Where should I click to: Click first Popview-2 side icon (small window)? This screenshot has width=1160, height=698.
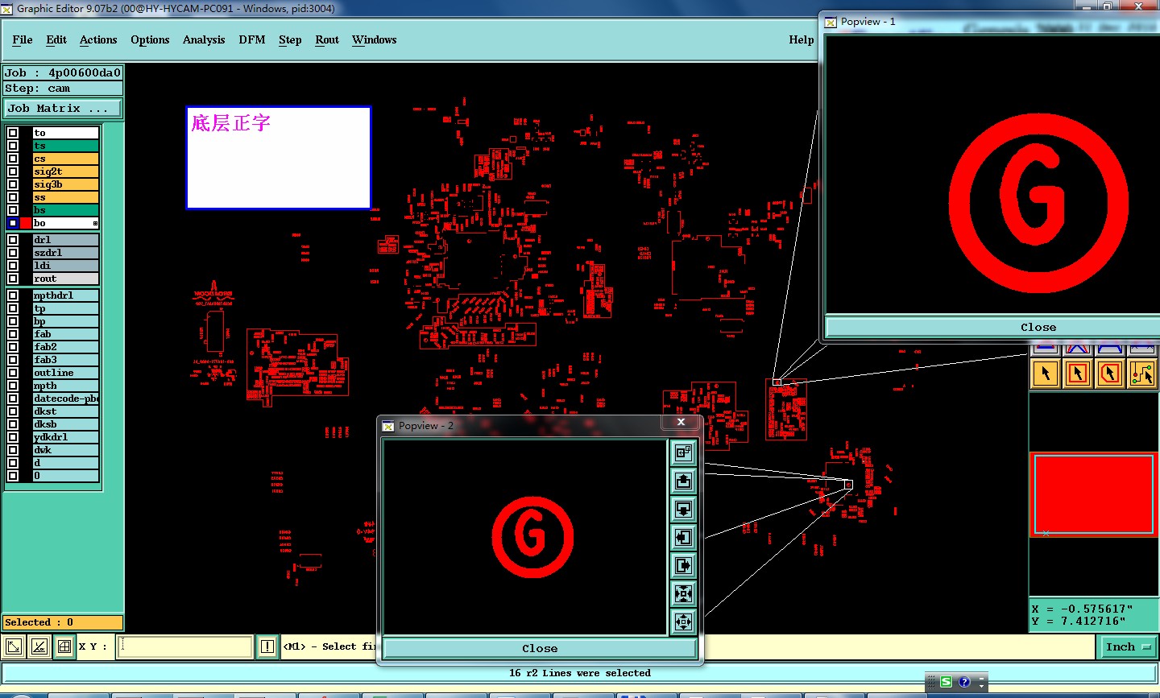pos(683,453)
